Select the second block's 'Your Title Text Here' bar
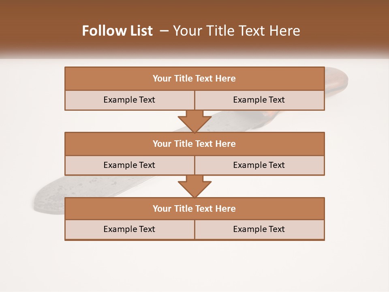Viewport: 389px width, 292px height. click(x=194, y=144)
